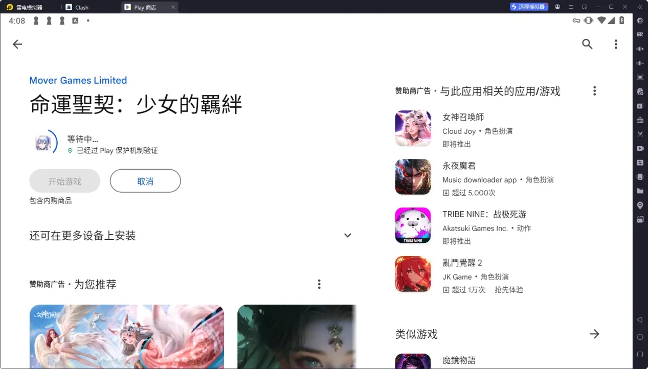This screenshot has width=648, height=369.
Task: Click the picture-in-picture window icon in title bar
Action: [585, 7]
